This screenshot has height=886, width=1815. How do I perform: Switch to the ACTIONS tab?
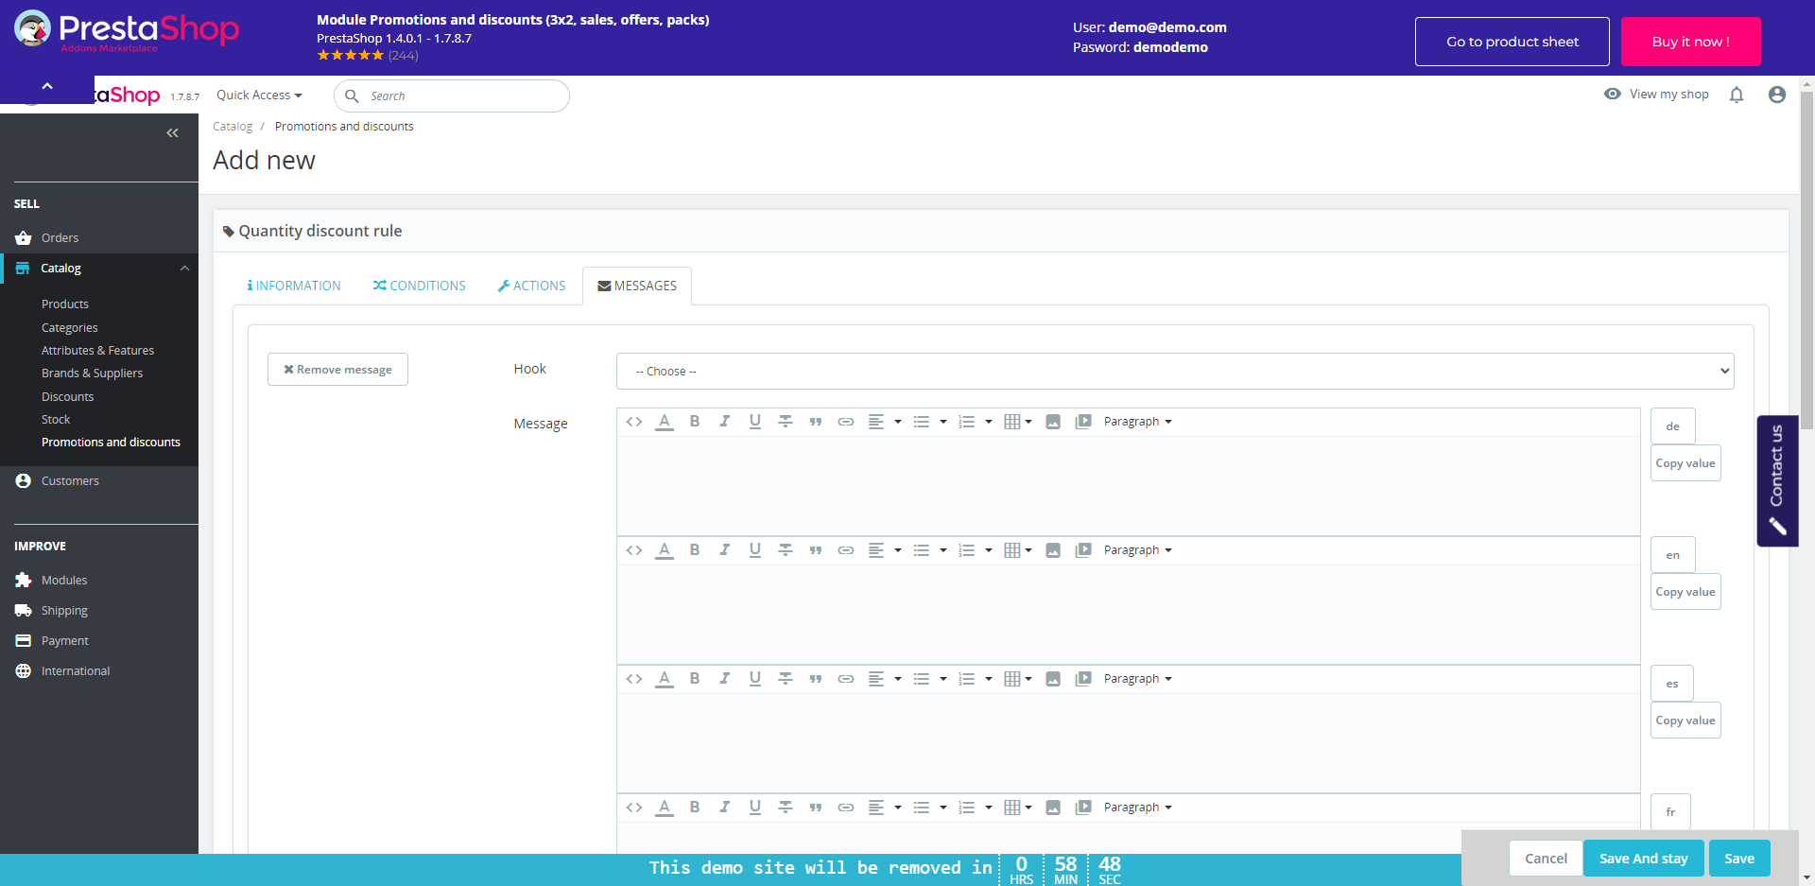531,286
